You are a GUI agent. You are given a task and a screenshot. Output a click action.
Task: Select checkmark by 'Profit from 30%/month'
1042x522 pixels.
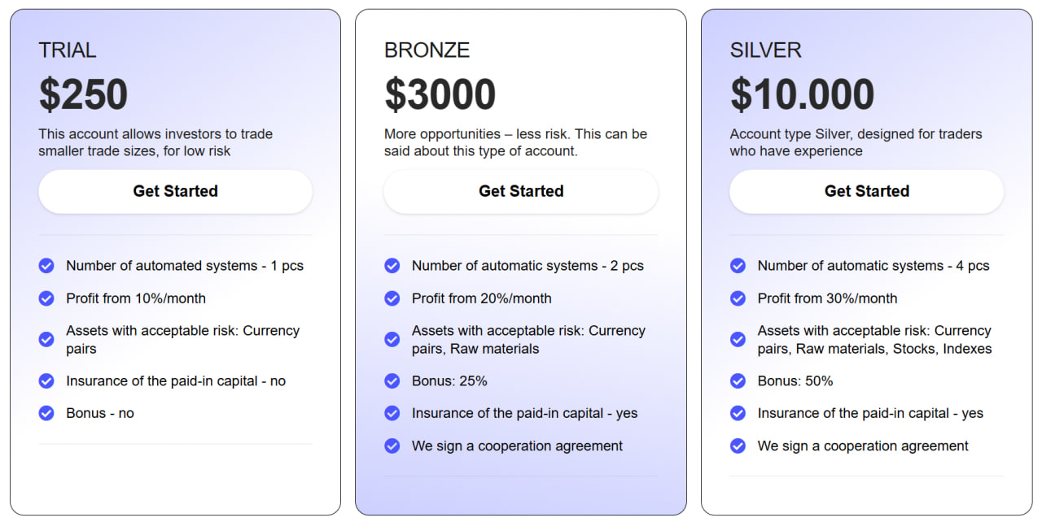[x=738, y=298]
